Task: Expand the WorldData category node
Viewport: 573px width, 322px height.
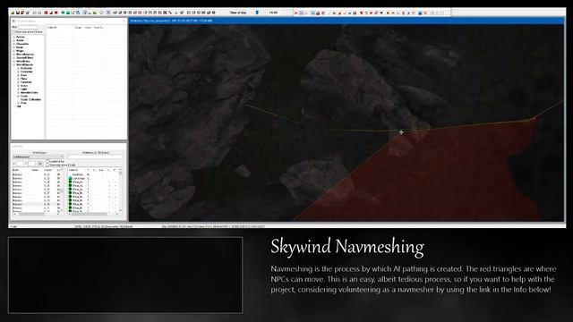Action: point(14,61)
